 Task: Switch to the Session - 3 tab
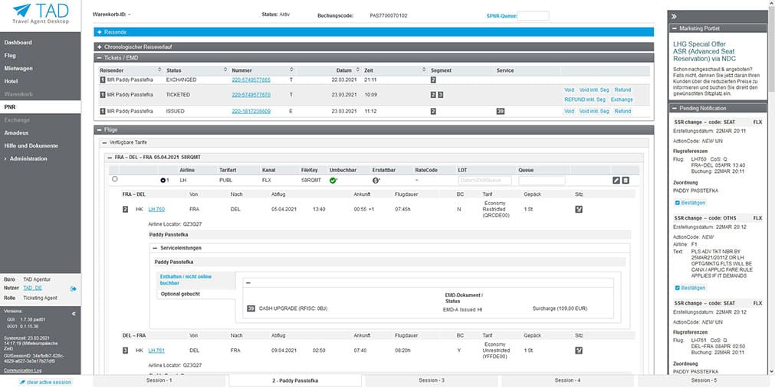[432, 380]
